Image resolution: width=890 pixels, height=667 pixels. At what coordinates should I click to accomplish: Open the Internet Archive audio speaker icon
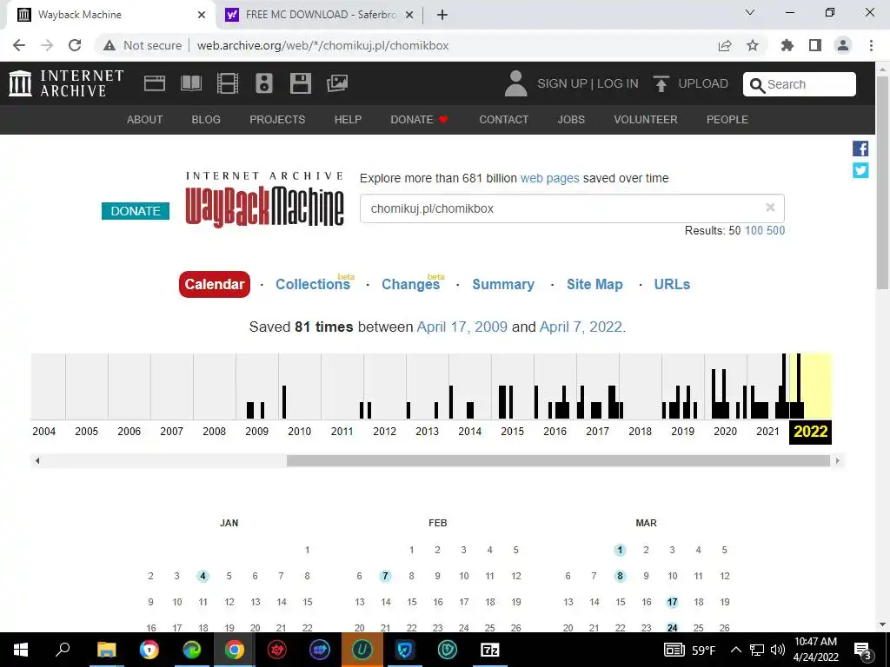[264, 84]
